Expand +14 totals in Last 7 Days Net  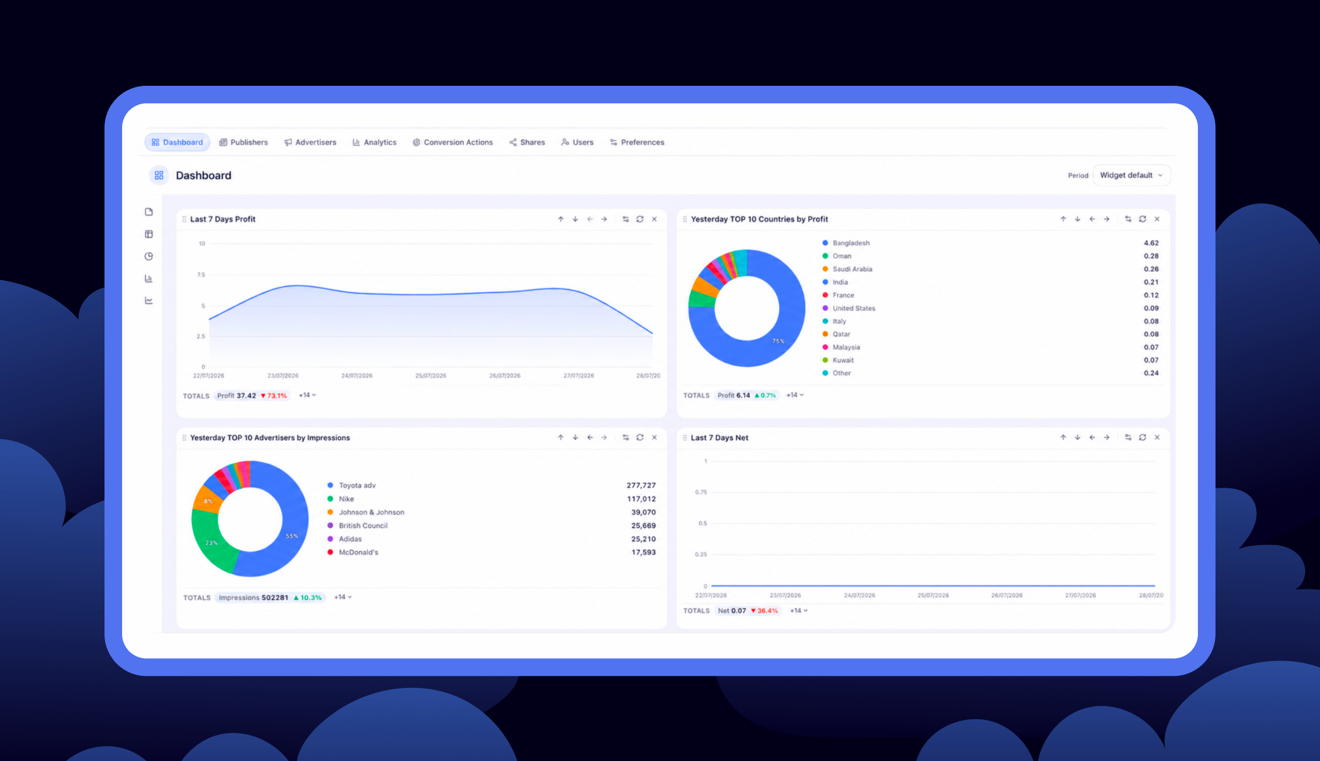(x=799, y=611)
